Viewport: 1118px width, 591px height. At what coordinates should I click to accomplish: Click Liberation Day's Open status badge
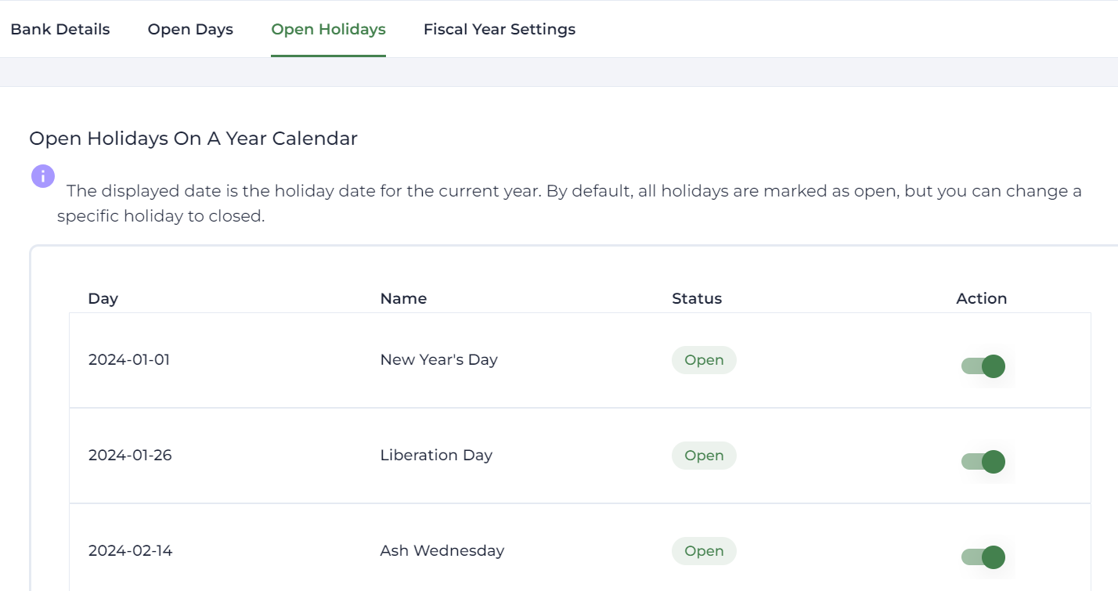(704, 456)
